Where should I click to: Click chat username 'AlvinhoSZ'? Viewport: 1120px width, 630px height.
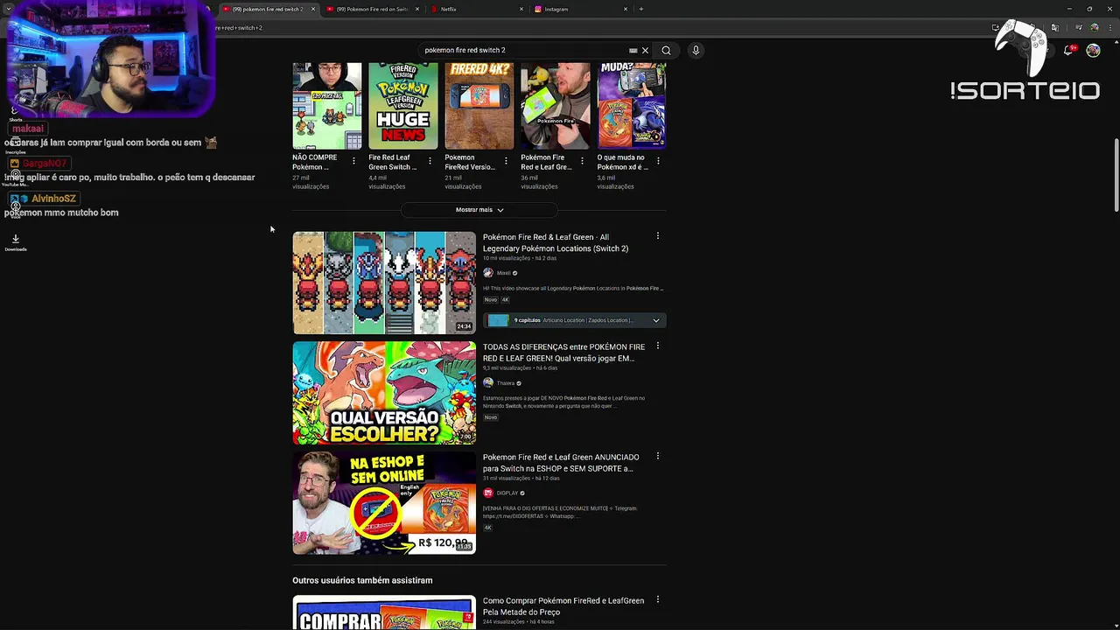coord(53,199)
